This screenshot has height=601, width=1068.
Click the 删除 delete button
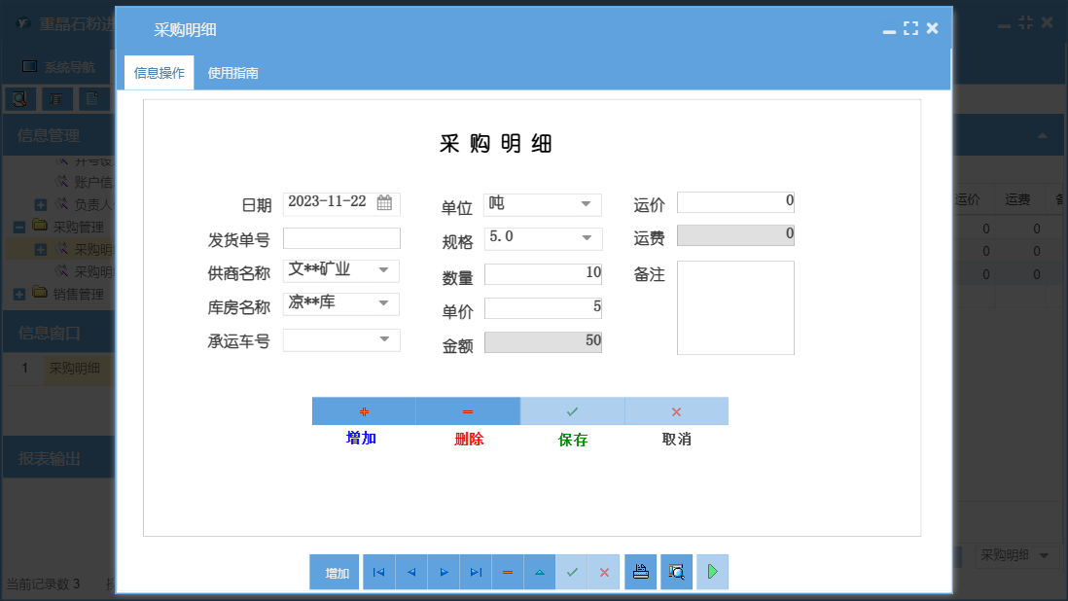click(x=468, y=438)
